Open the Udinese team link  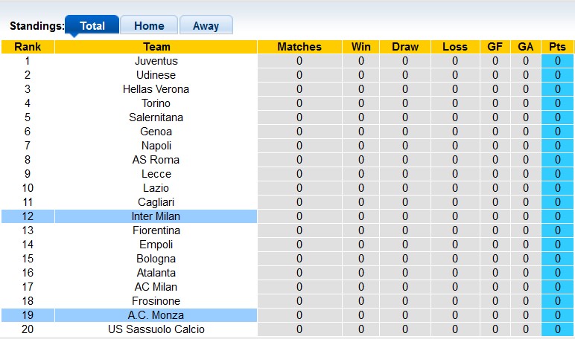[x=156, y=75]
